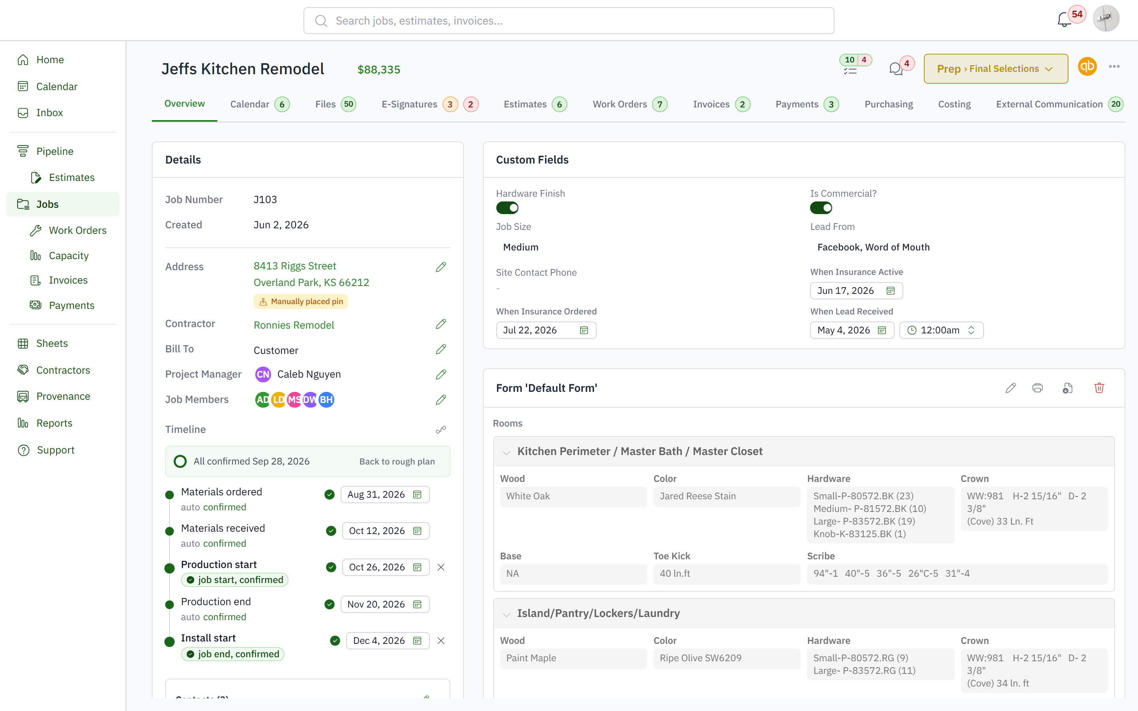
Task: Click the Timeline link icon
Action: point(441,430)
